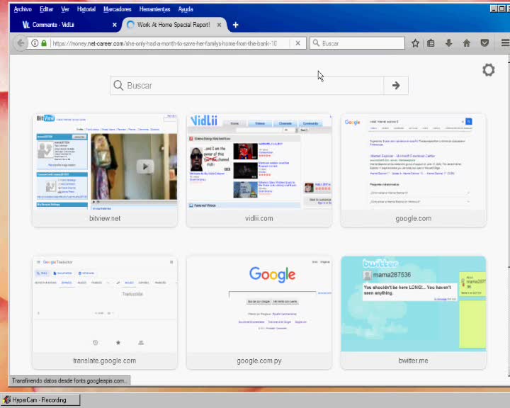Open the downloads arrow icon

449,43
